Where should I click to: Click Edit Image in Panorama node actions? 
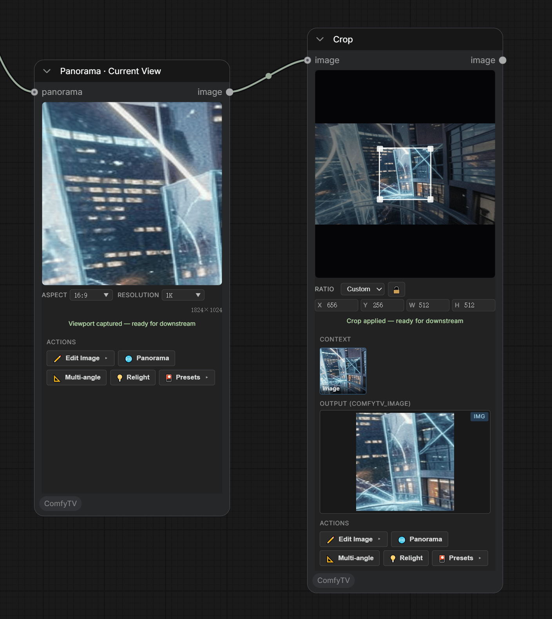tap(81, 358)
